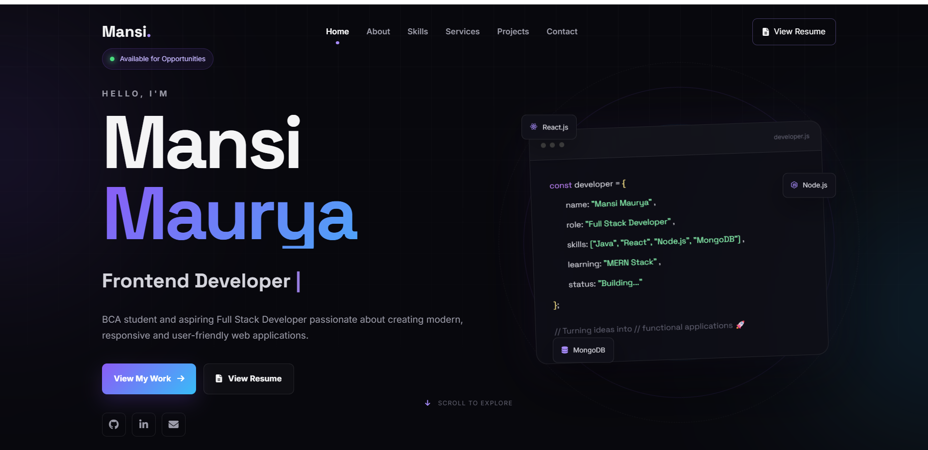Screen dimensions: 928x450
Task: Click the MongoDB database icon badge
Action: pos(583,350)
